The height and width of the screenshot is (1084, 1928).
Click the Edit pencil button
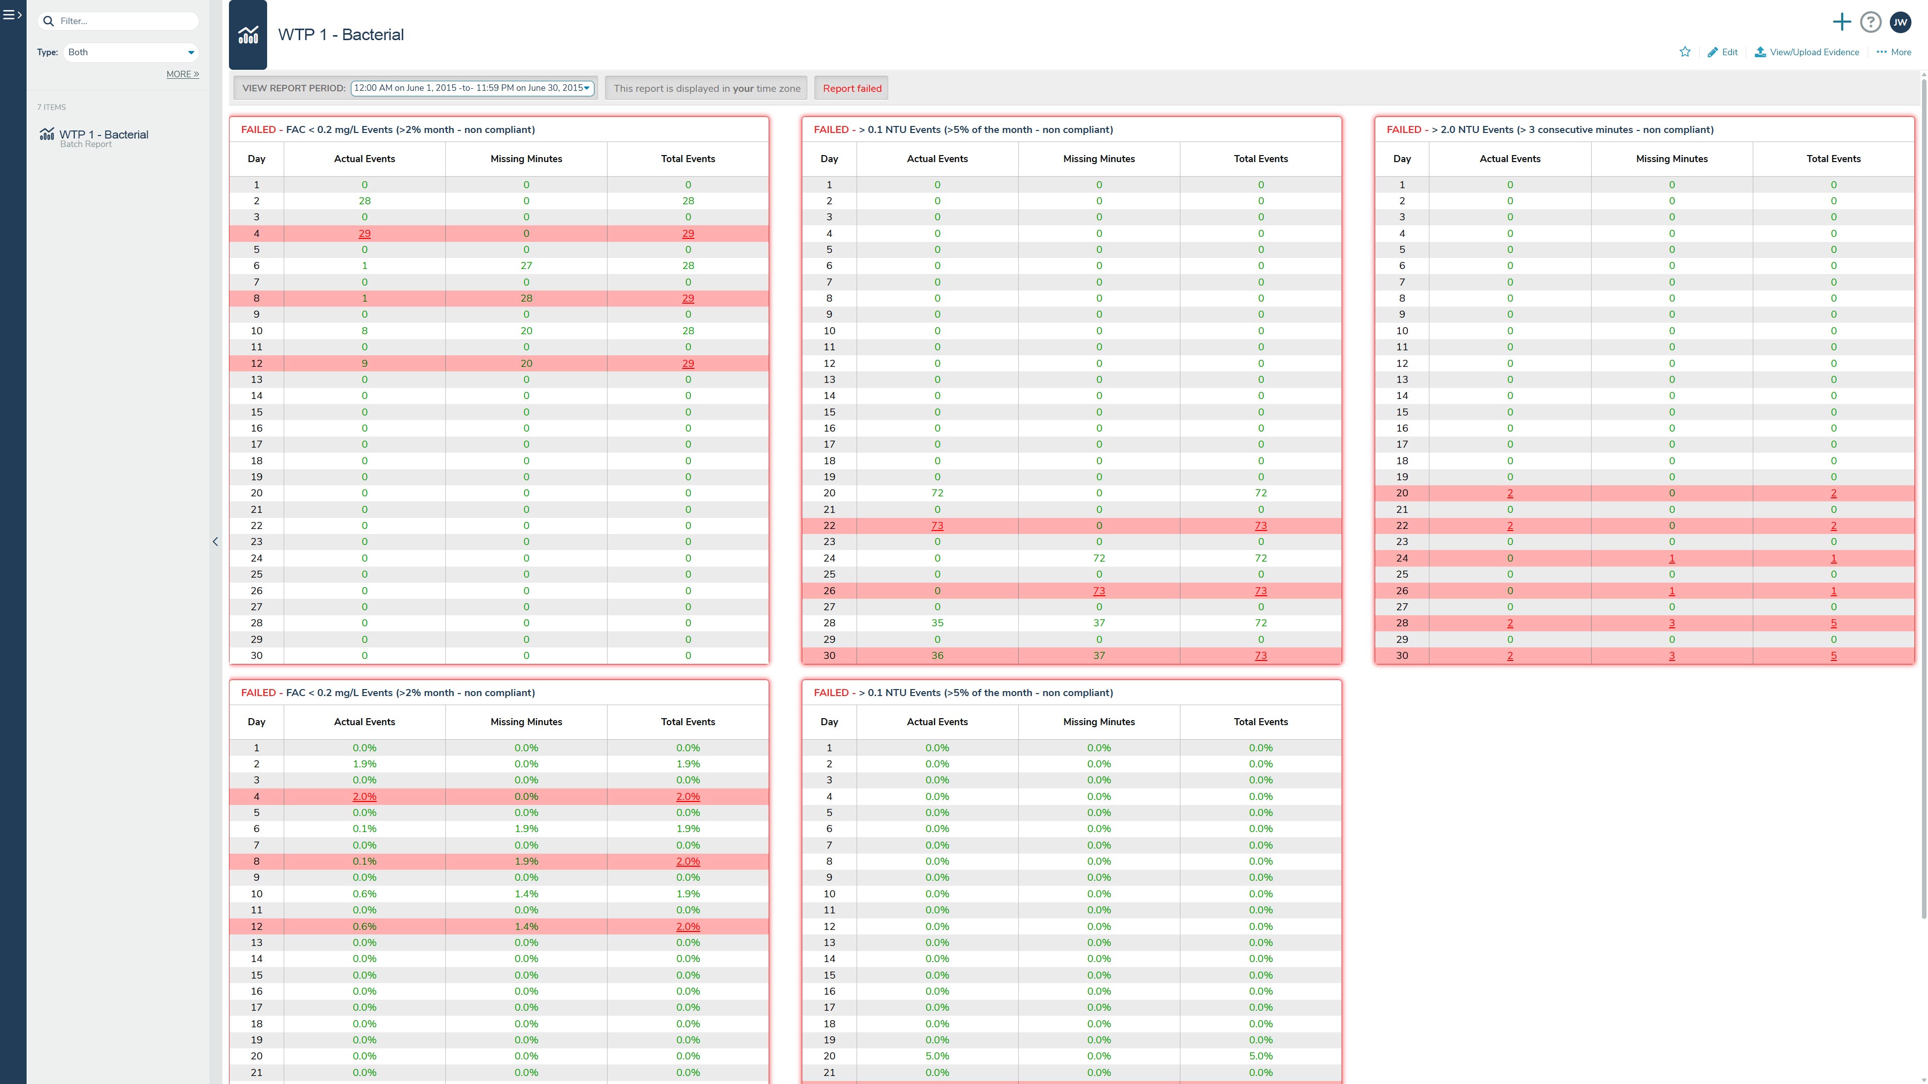click(1722, 52)
